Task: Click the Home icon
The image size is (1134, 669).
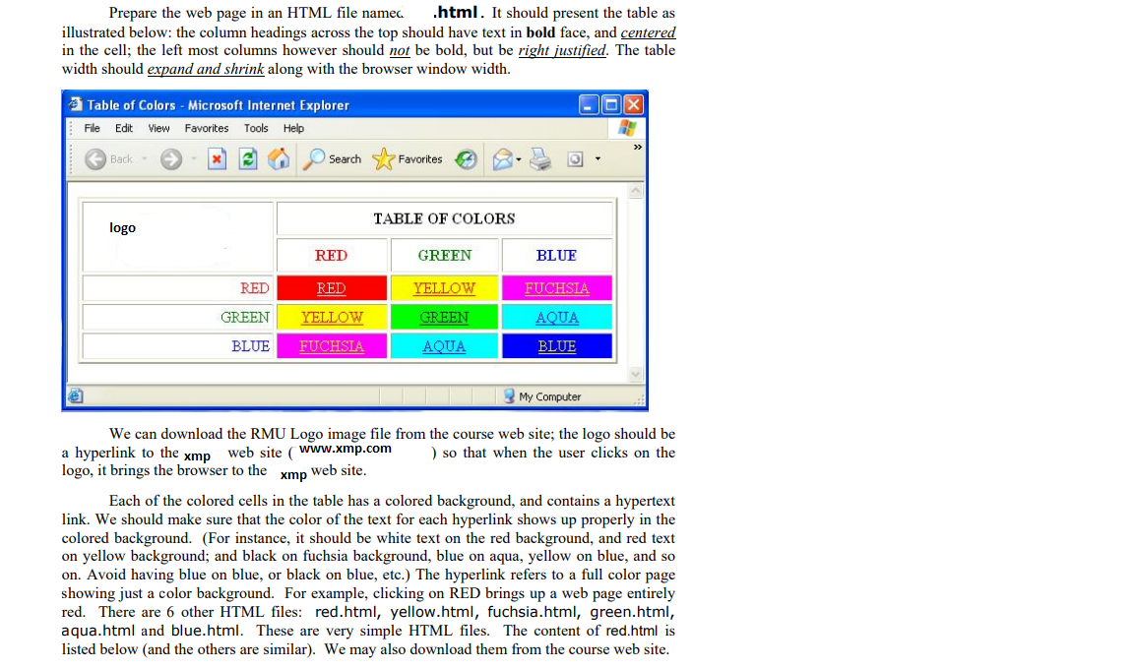Action: click(x=278, y=158)
